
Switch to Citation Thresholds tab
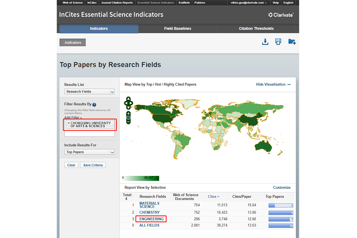coord(256,29)
